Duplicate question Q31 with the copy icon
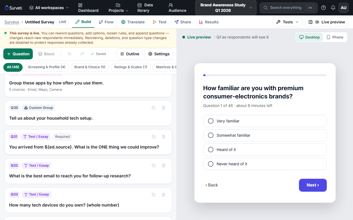The image size is (353, 220). (x=154, y=137)
